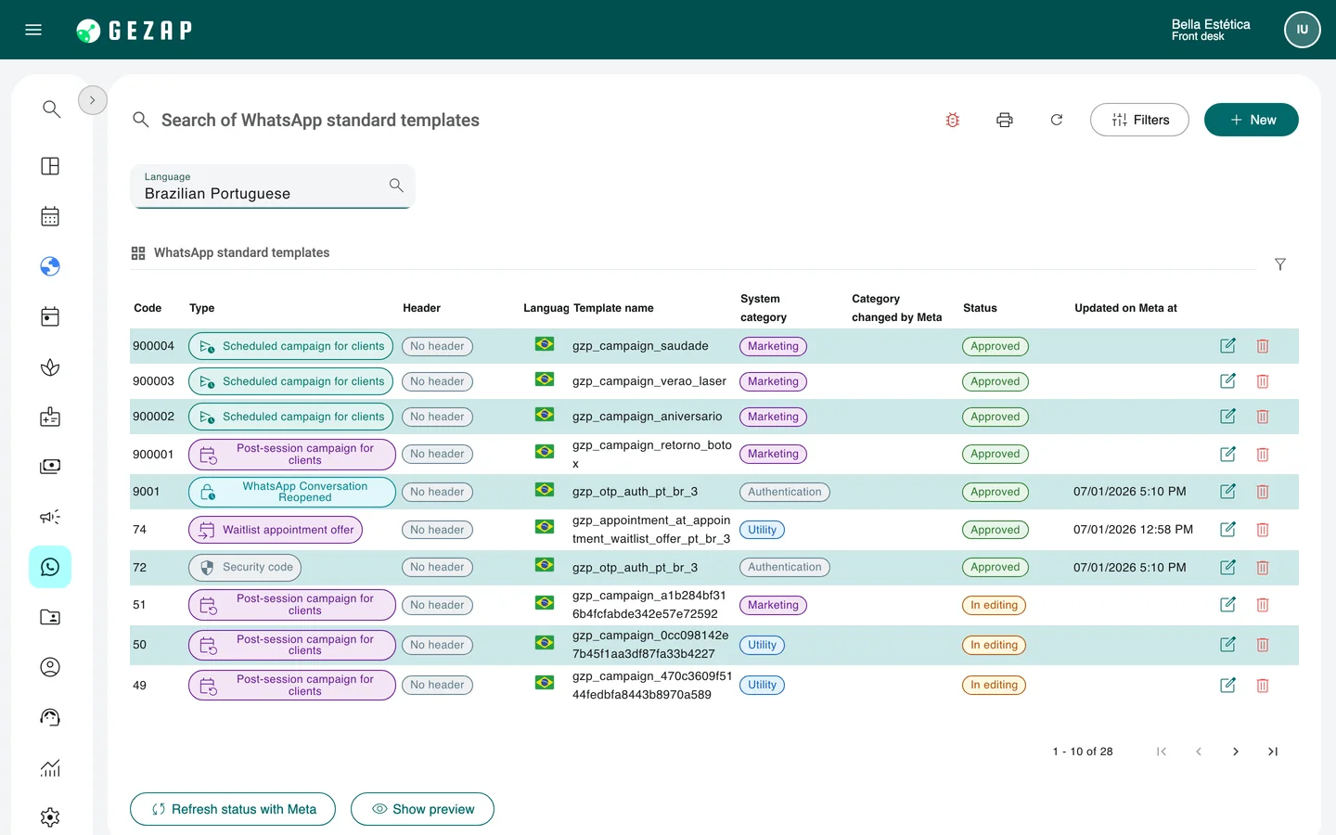Open the support headset sidebar icon
Screen dimensions: 1336x835
click(x=50, y=717)
